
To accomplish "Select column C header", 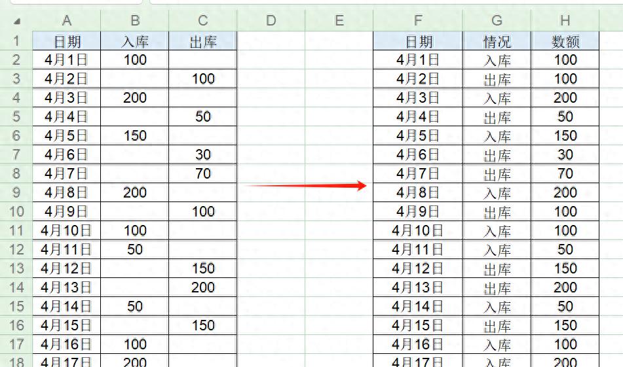I will point(202,20).
